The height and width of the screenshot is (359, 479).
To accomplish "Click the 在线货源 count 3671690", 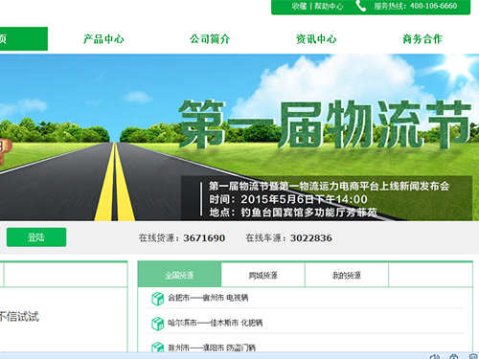I will [x=204, y=238].
